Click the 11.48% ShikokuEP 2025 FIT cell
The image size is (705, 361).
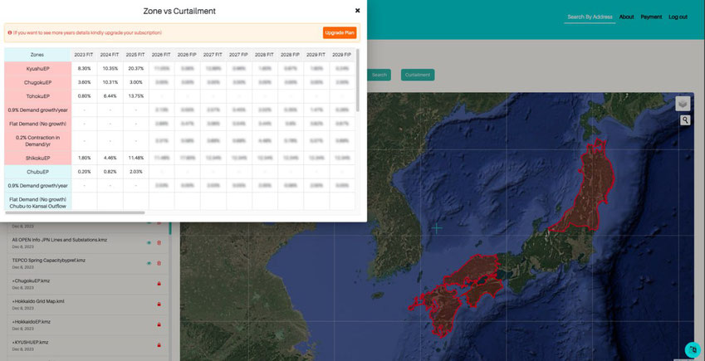coord(135,158)
